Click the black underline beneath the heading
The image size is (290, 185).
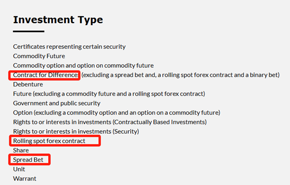click(29, 32)
